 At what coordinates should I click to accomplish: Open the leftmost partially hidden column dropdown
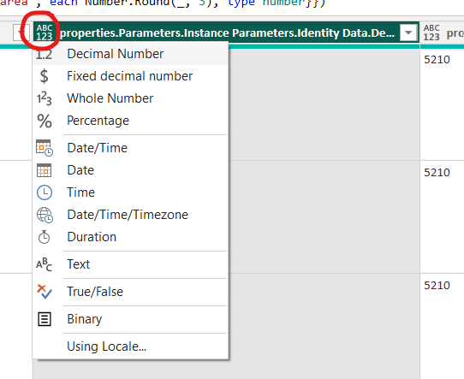[21, 33]
